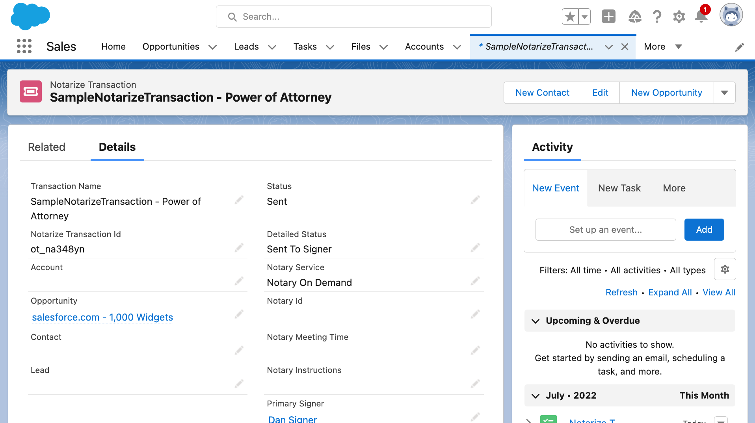Edit Notary Service with its pencil icon
This screenshot has height=423, width=755.
coord(475,280)
